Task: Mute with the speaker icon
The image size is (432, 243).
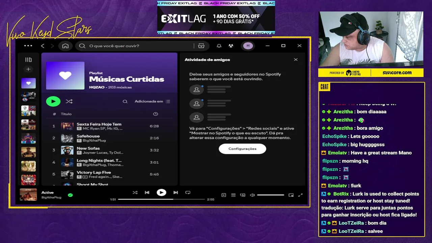Action: pos(252,195)
